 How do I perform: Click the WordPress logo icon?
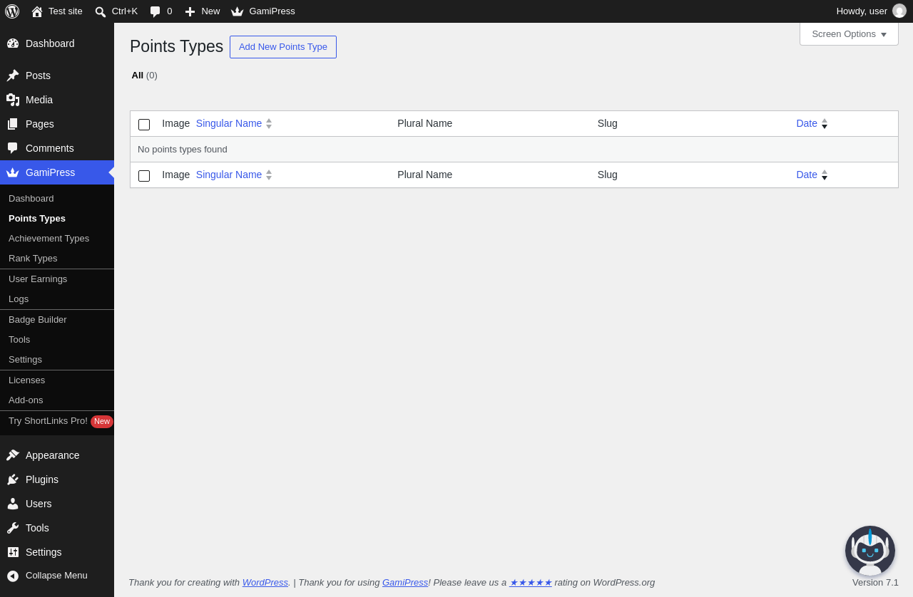point(12,11)
